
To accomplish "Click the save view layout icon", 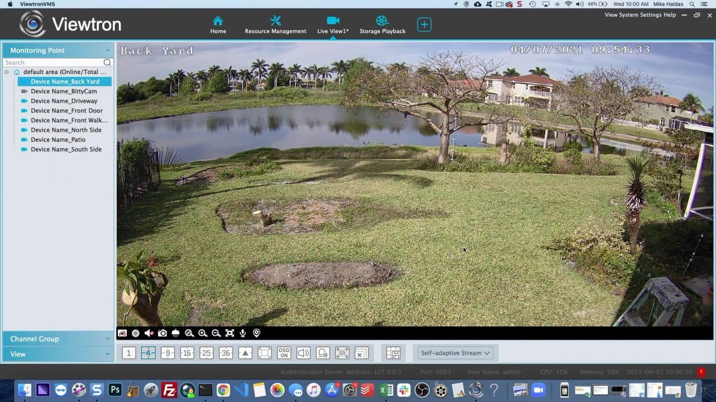I will 394,353.
